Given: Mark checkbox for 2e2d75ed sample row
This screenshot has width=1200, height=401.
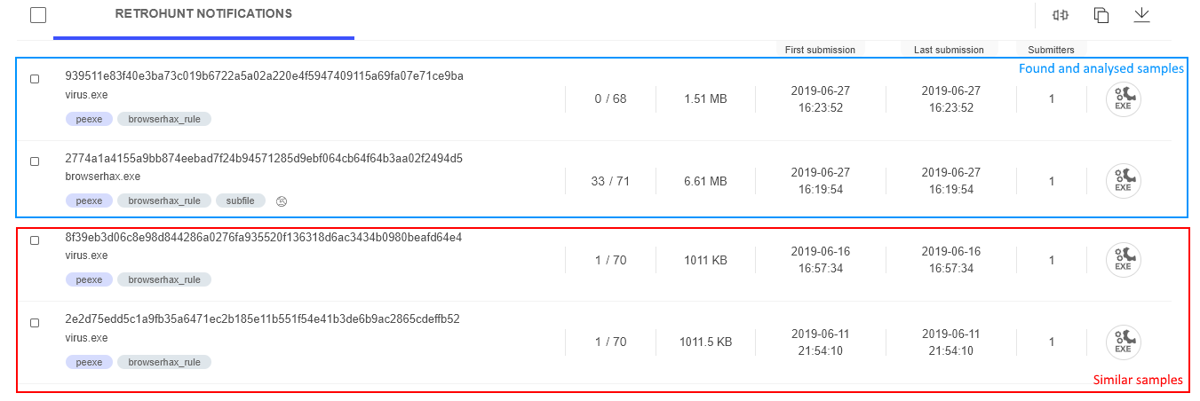Looking at the screenshot, I should click(x=35, y=323).
